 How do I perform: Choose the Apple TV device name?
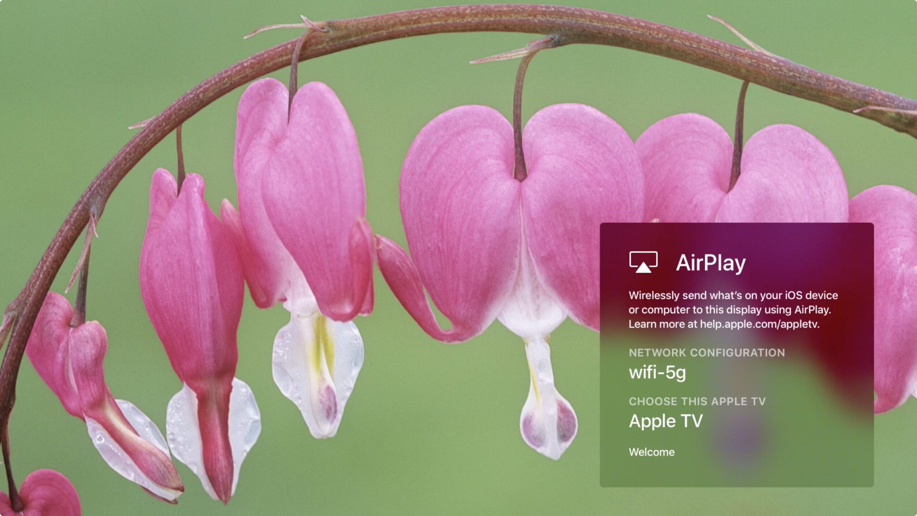(x=666, y=421)
